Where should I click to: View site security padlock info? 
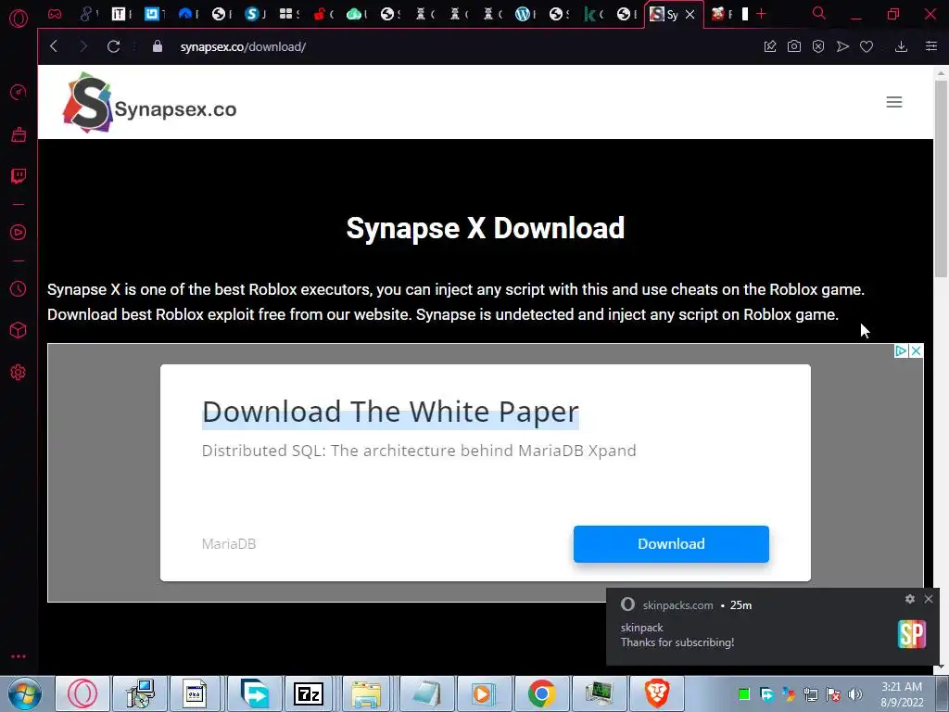pos(158,46)
